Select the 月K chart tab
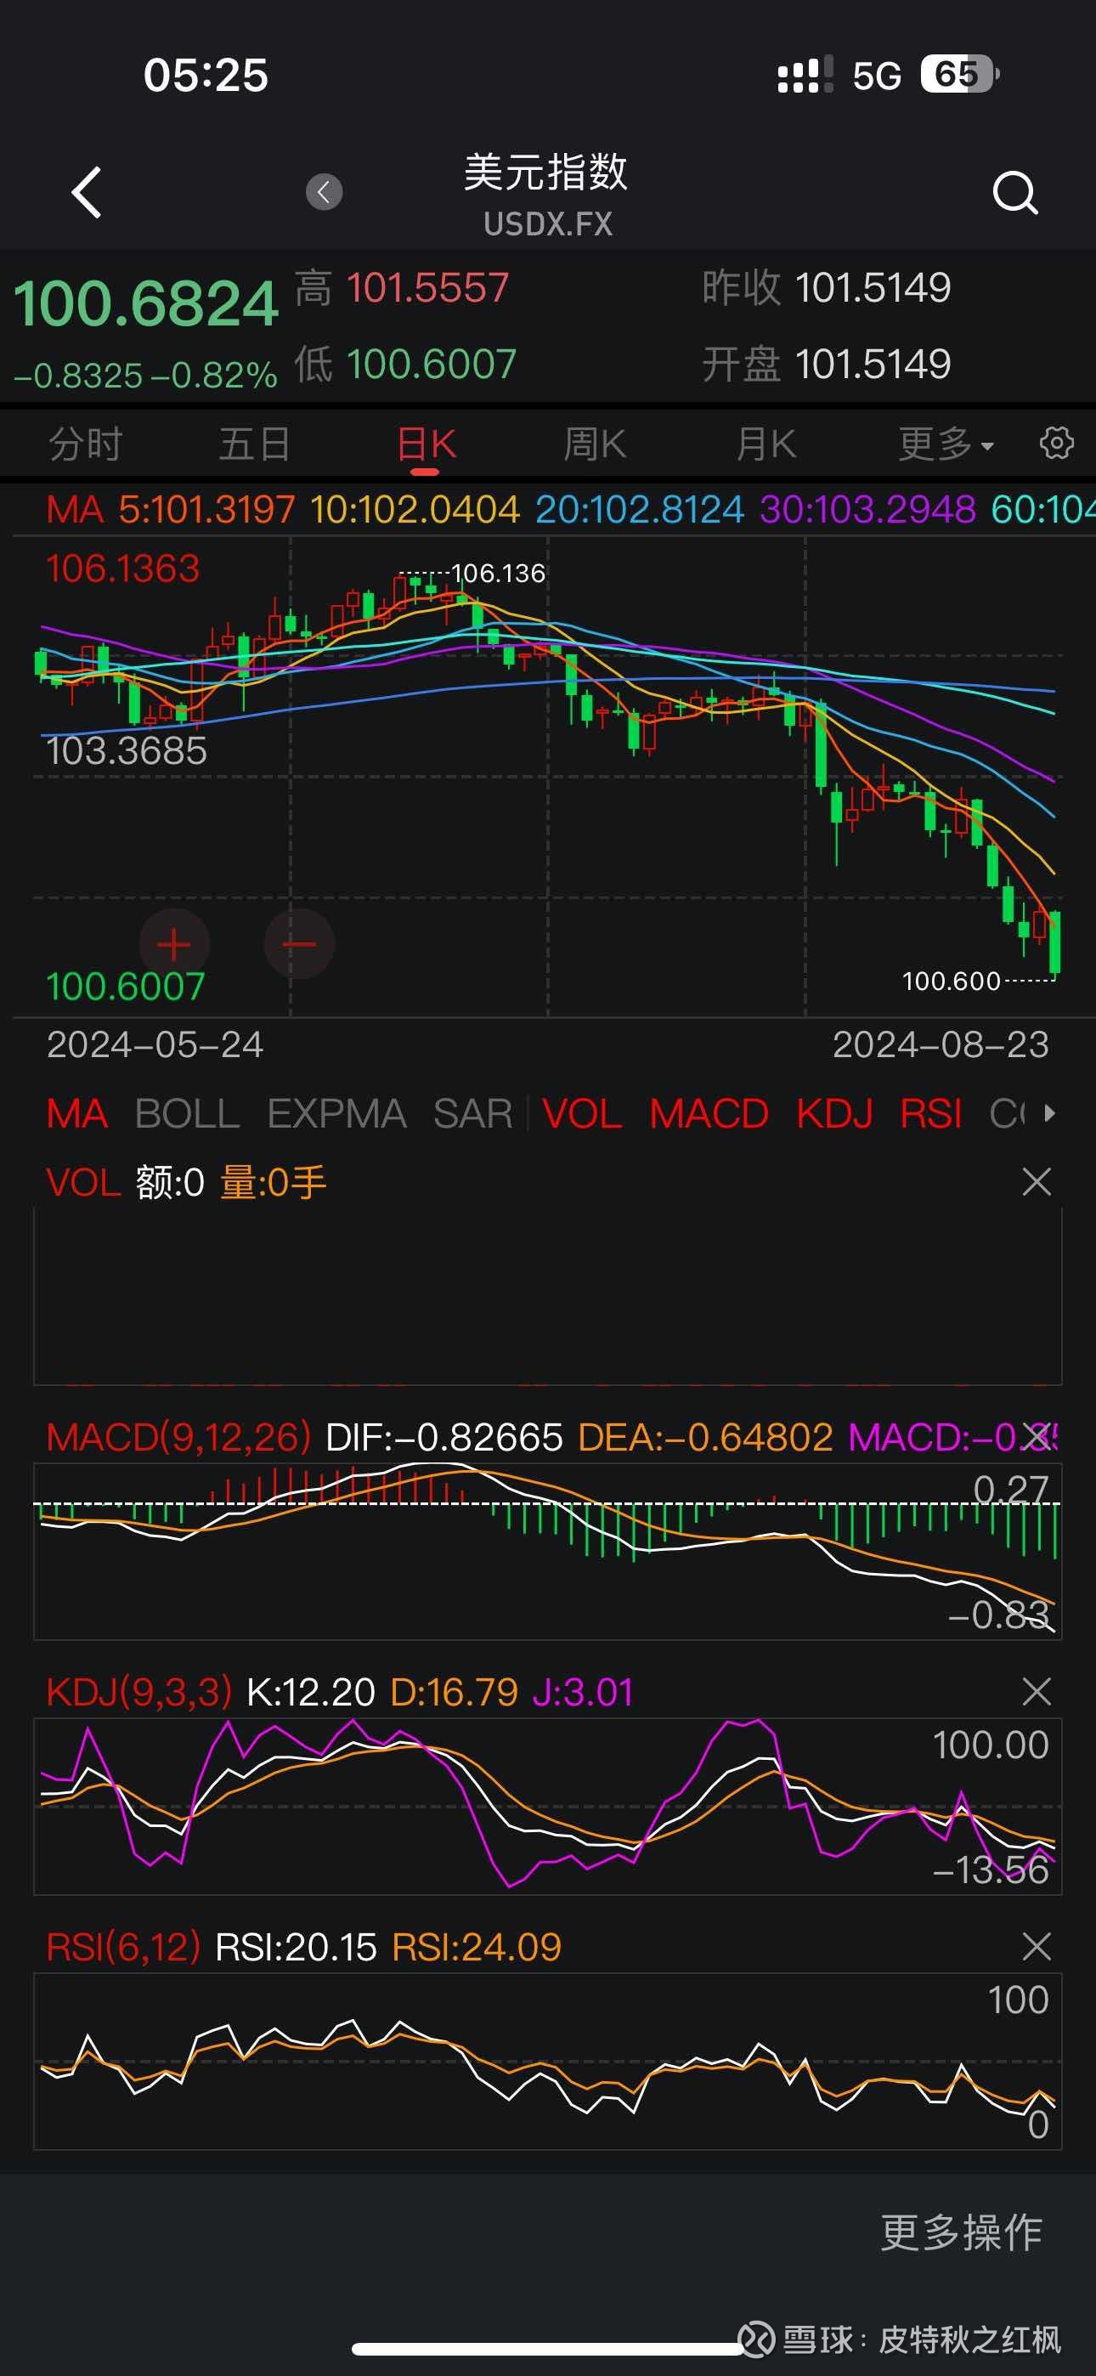 coord(766,444)
